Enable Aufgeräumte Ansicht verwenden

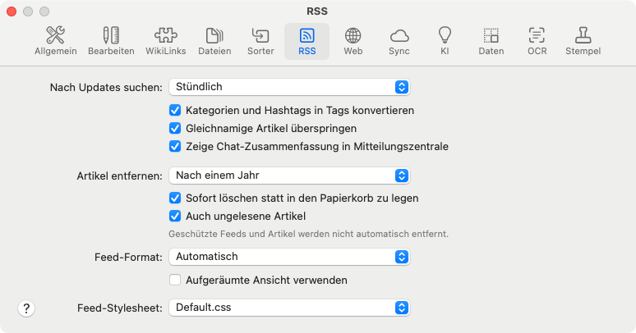coord(175,280)
